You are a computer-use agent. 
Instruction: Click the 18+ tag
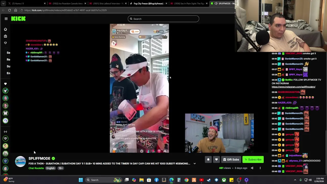pyautogui.click(x=61, y=168)
